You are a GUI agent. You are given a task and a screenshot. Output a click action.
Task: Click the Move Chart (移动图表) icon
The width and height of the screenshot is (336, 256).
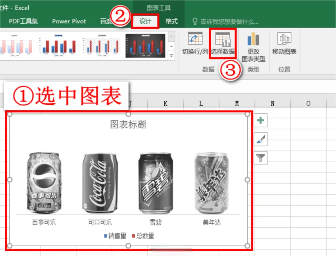pyautogui.click(x=284, y=44)
